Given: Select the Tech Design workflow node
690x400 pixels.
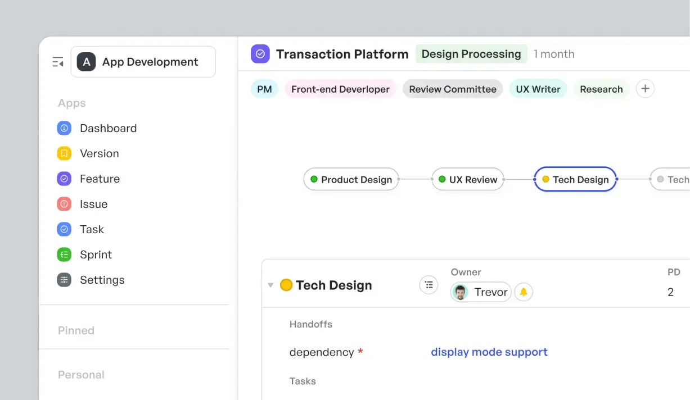Looking at the screenshot, I should [575, 179].
